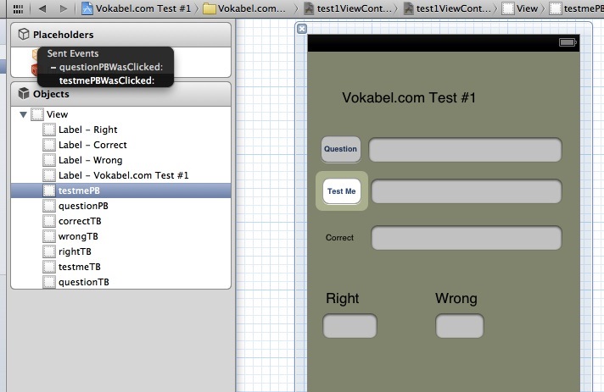Screen dimensions: 604x392
Task: Select the Right label on canvas
Action: [343, 298]
